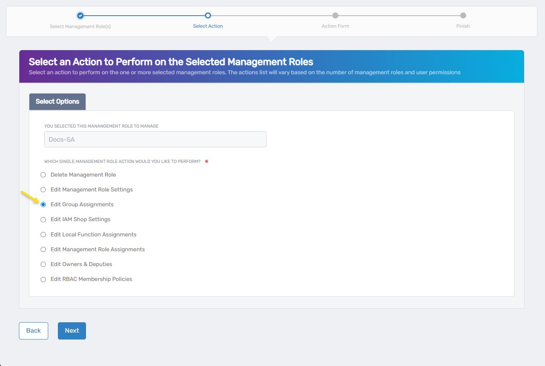Choose the Edit IAM Shop Settings option
Viewport: 545px width, 366px height.
coord(43,220)
